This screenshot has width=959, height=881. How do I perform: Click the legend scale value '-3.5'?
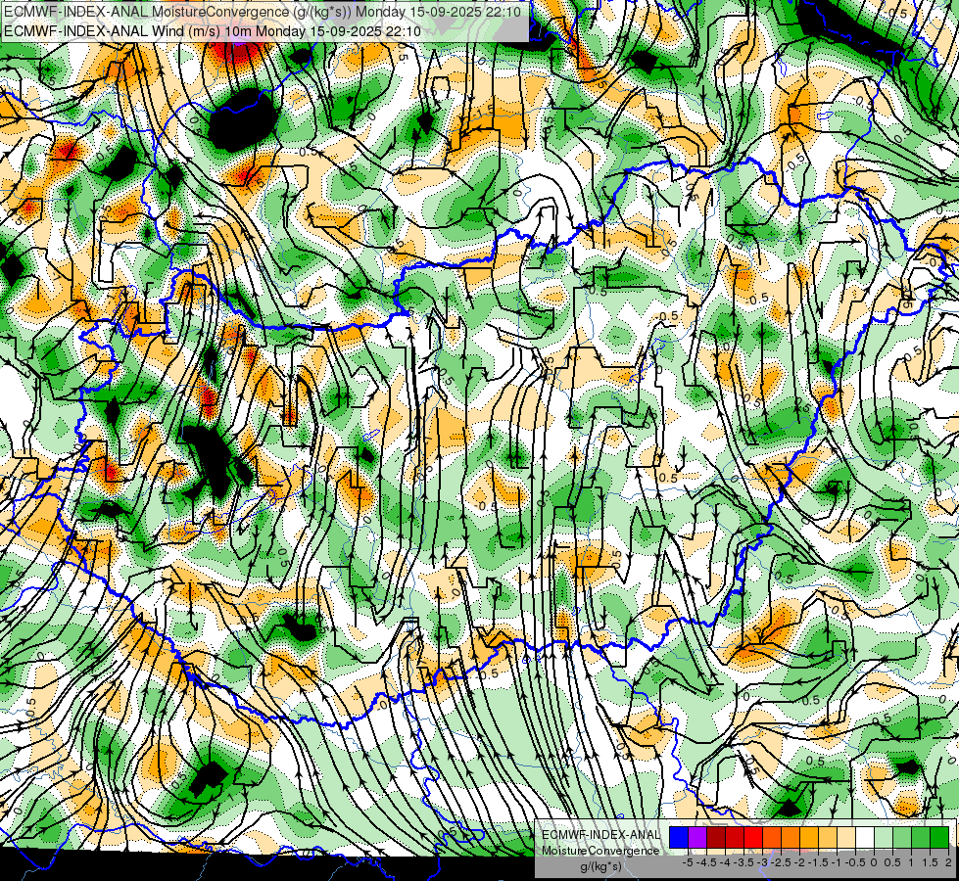coord(743,862)
